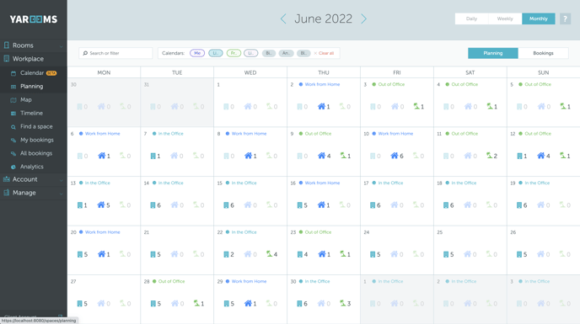Screen dimensions: 580x324
Task: Expand the Rooms sidebar section
Action: point(33,45)
